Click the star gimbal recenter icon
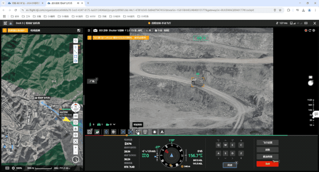319x172 pixels. tap(114, 132)
